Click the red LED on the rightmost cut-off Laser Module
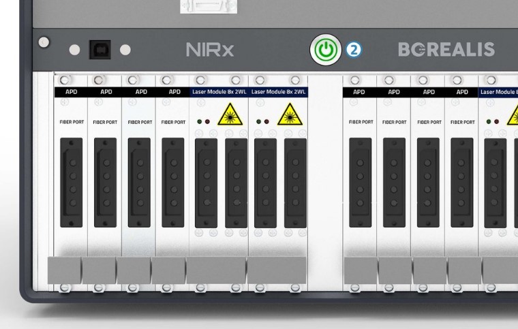The image size is (518, 329). coord(496,122)
